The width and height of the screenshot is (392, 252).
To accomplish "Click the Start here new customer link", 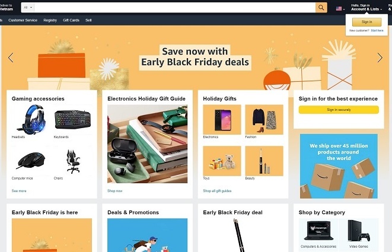I will [x=377, y=30].
